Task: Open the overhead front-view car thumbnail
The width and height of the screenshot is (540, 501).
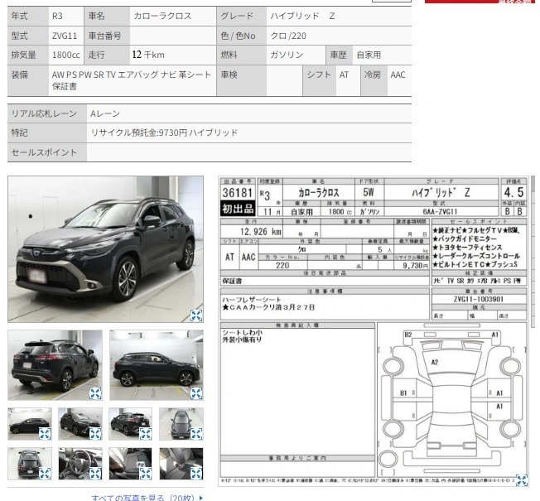Action: click(x=181, y=424)
